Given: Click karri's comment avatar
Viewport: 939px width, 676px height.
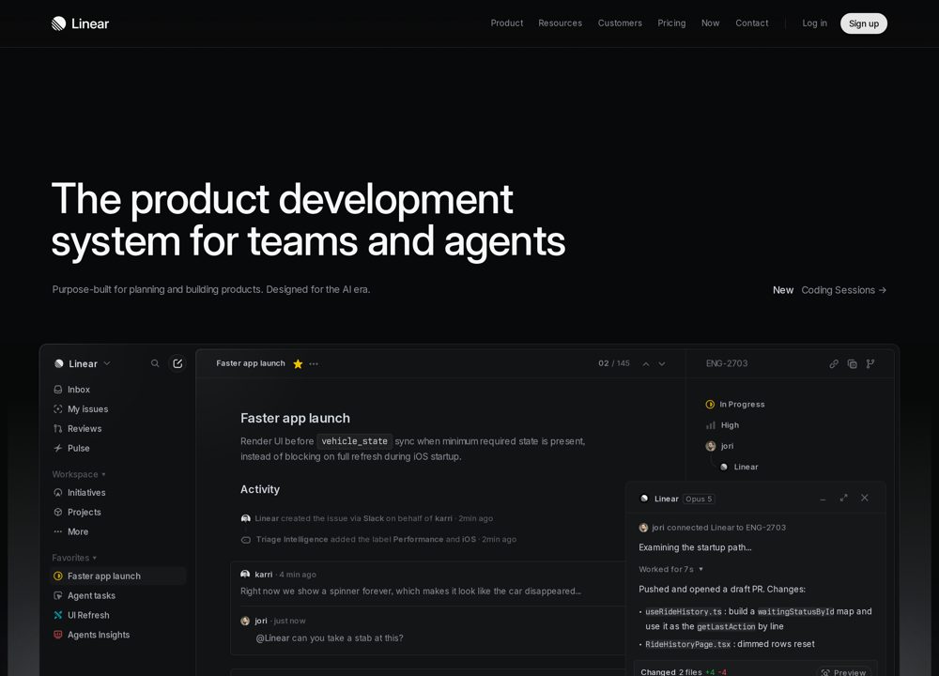Looking at the screenshot, I should [245, 575].
